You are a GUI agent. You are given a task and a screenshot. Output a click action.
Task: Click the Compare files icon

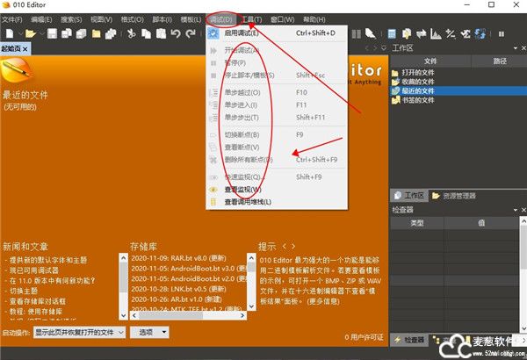tap(407, 34)
